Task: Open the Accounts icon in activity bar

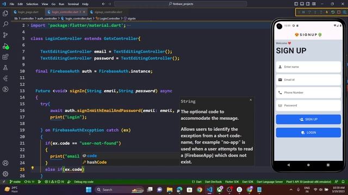Action: pyautogui.click(x=5, y=163)
